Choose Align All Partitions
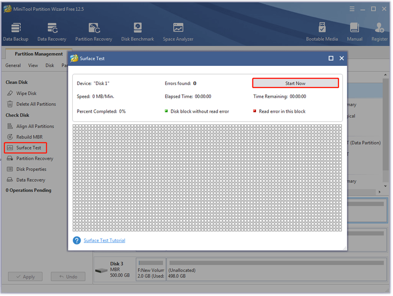The image size is (393, 296). tap(35, 126)
